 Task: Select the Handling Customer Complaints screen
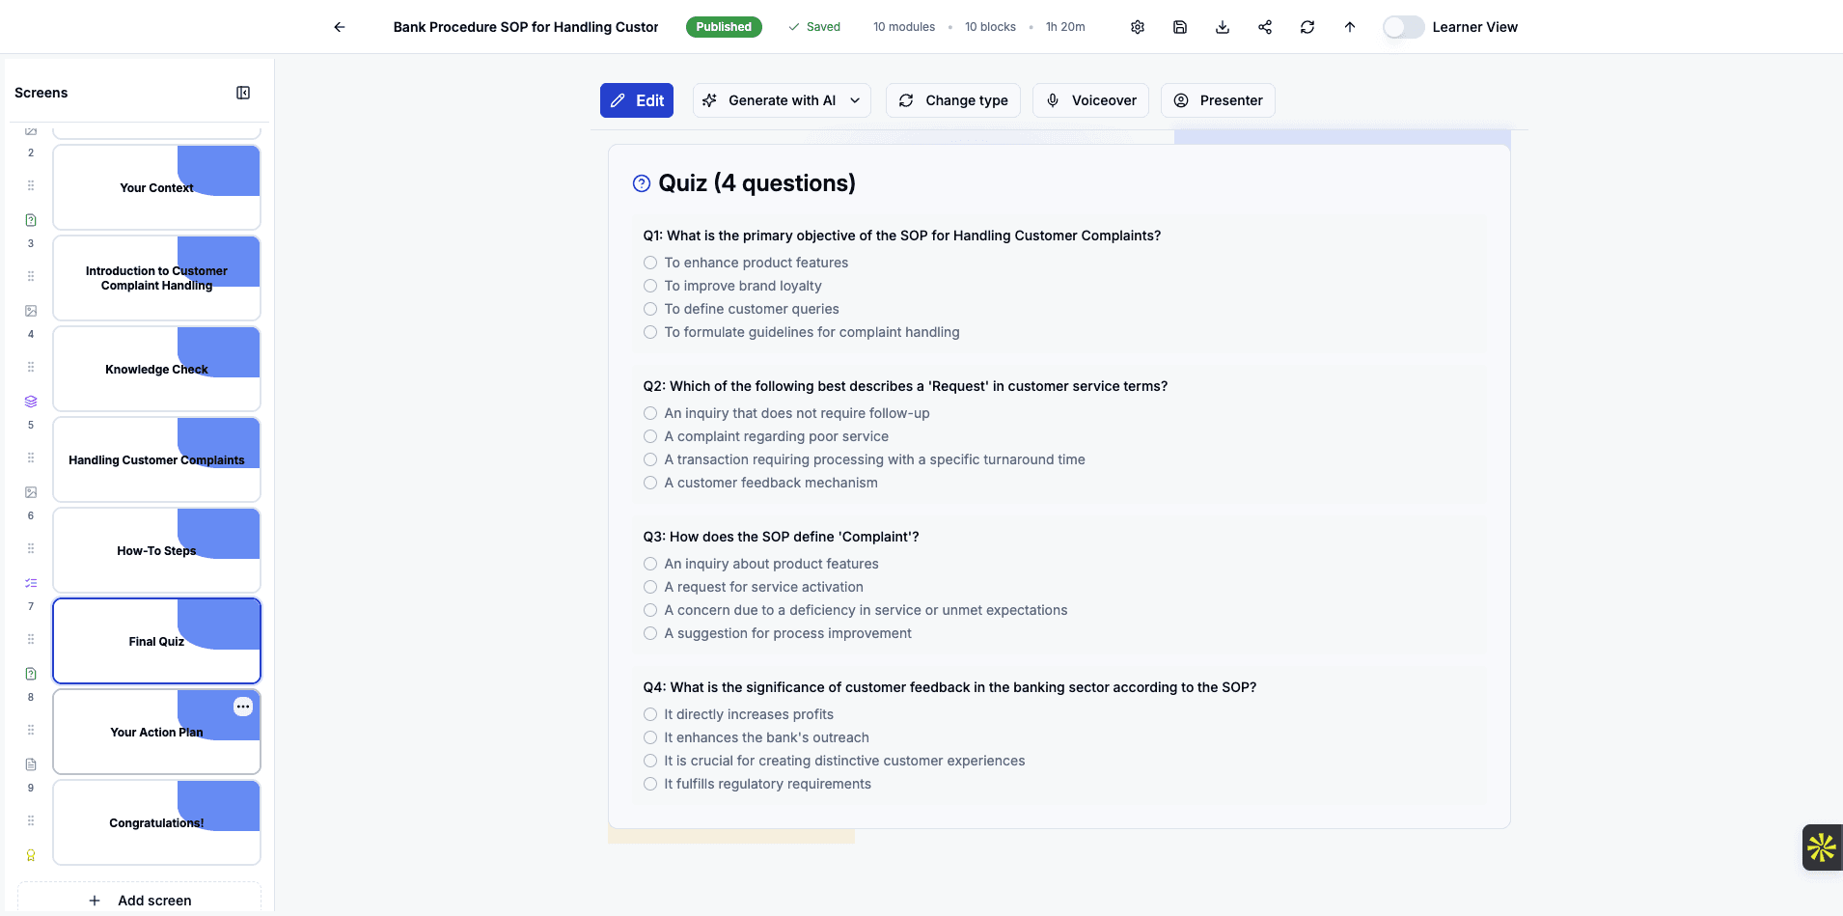point(156,459)
